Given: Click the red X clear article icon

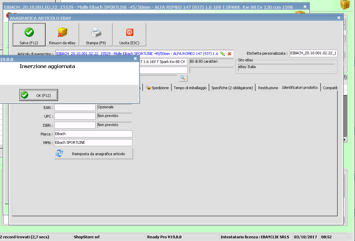Looking at the screenshot, I should [229, 54].
